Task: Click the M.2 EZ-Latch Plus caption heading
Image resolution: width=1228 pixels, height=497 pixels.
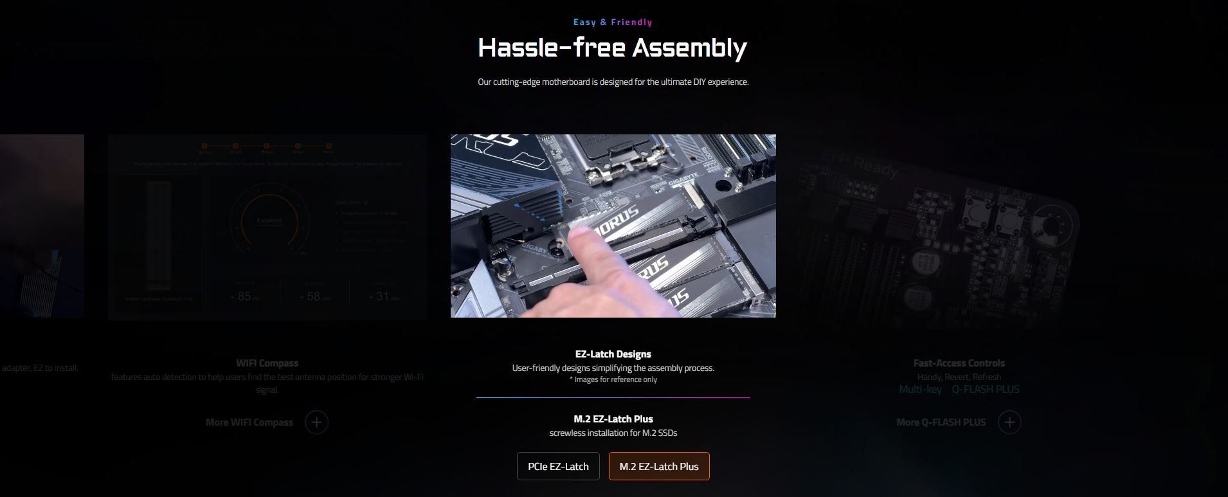Action: point(613,419)
